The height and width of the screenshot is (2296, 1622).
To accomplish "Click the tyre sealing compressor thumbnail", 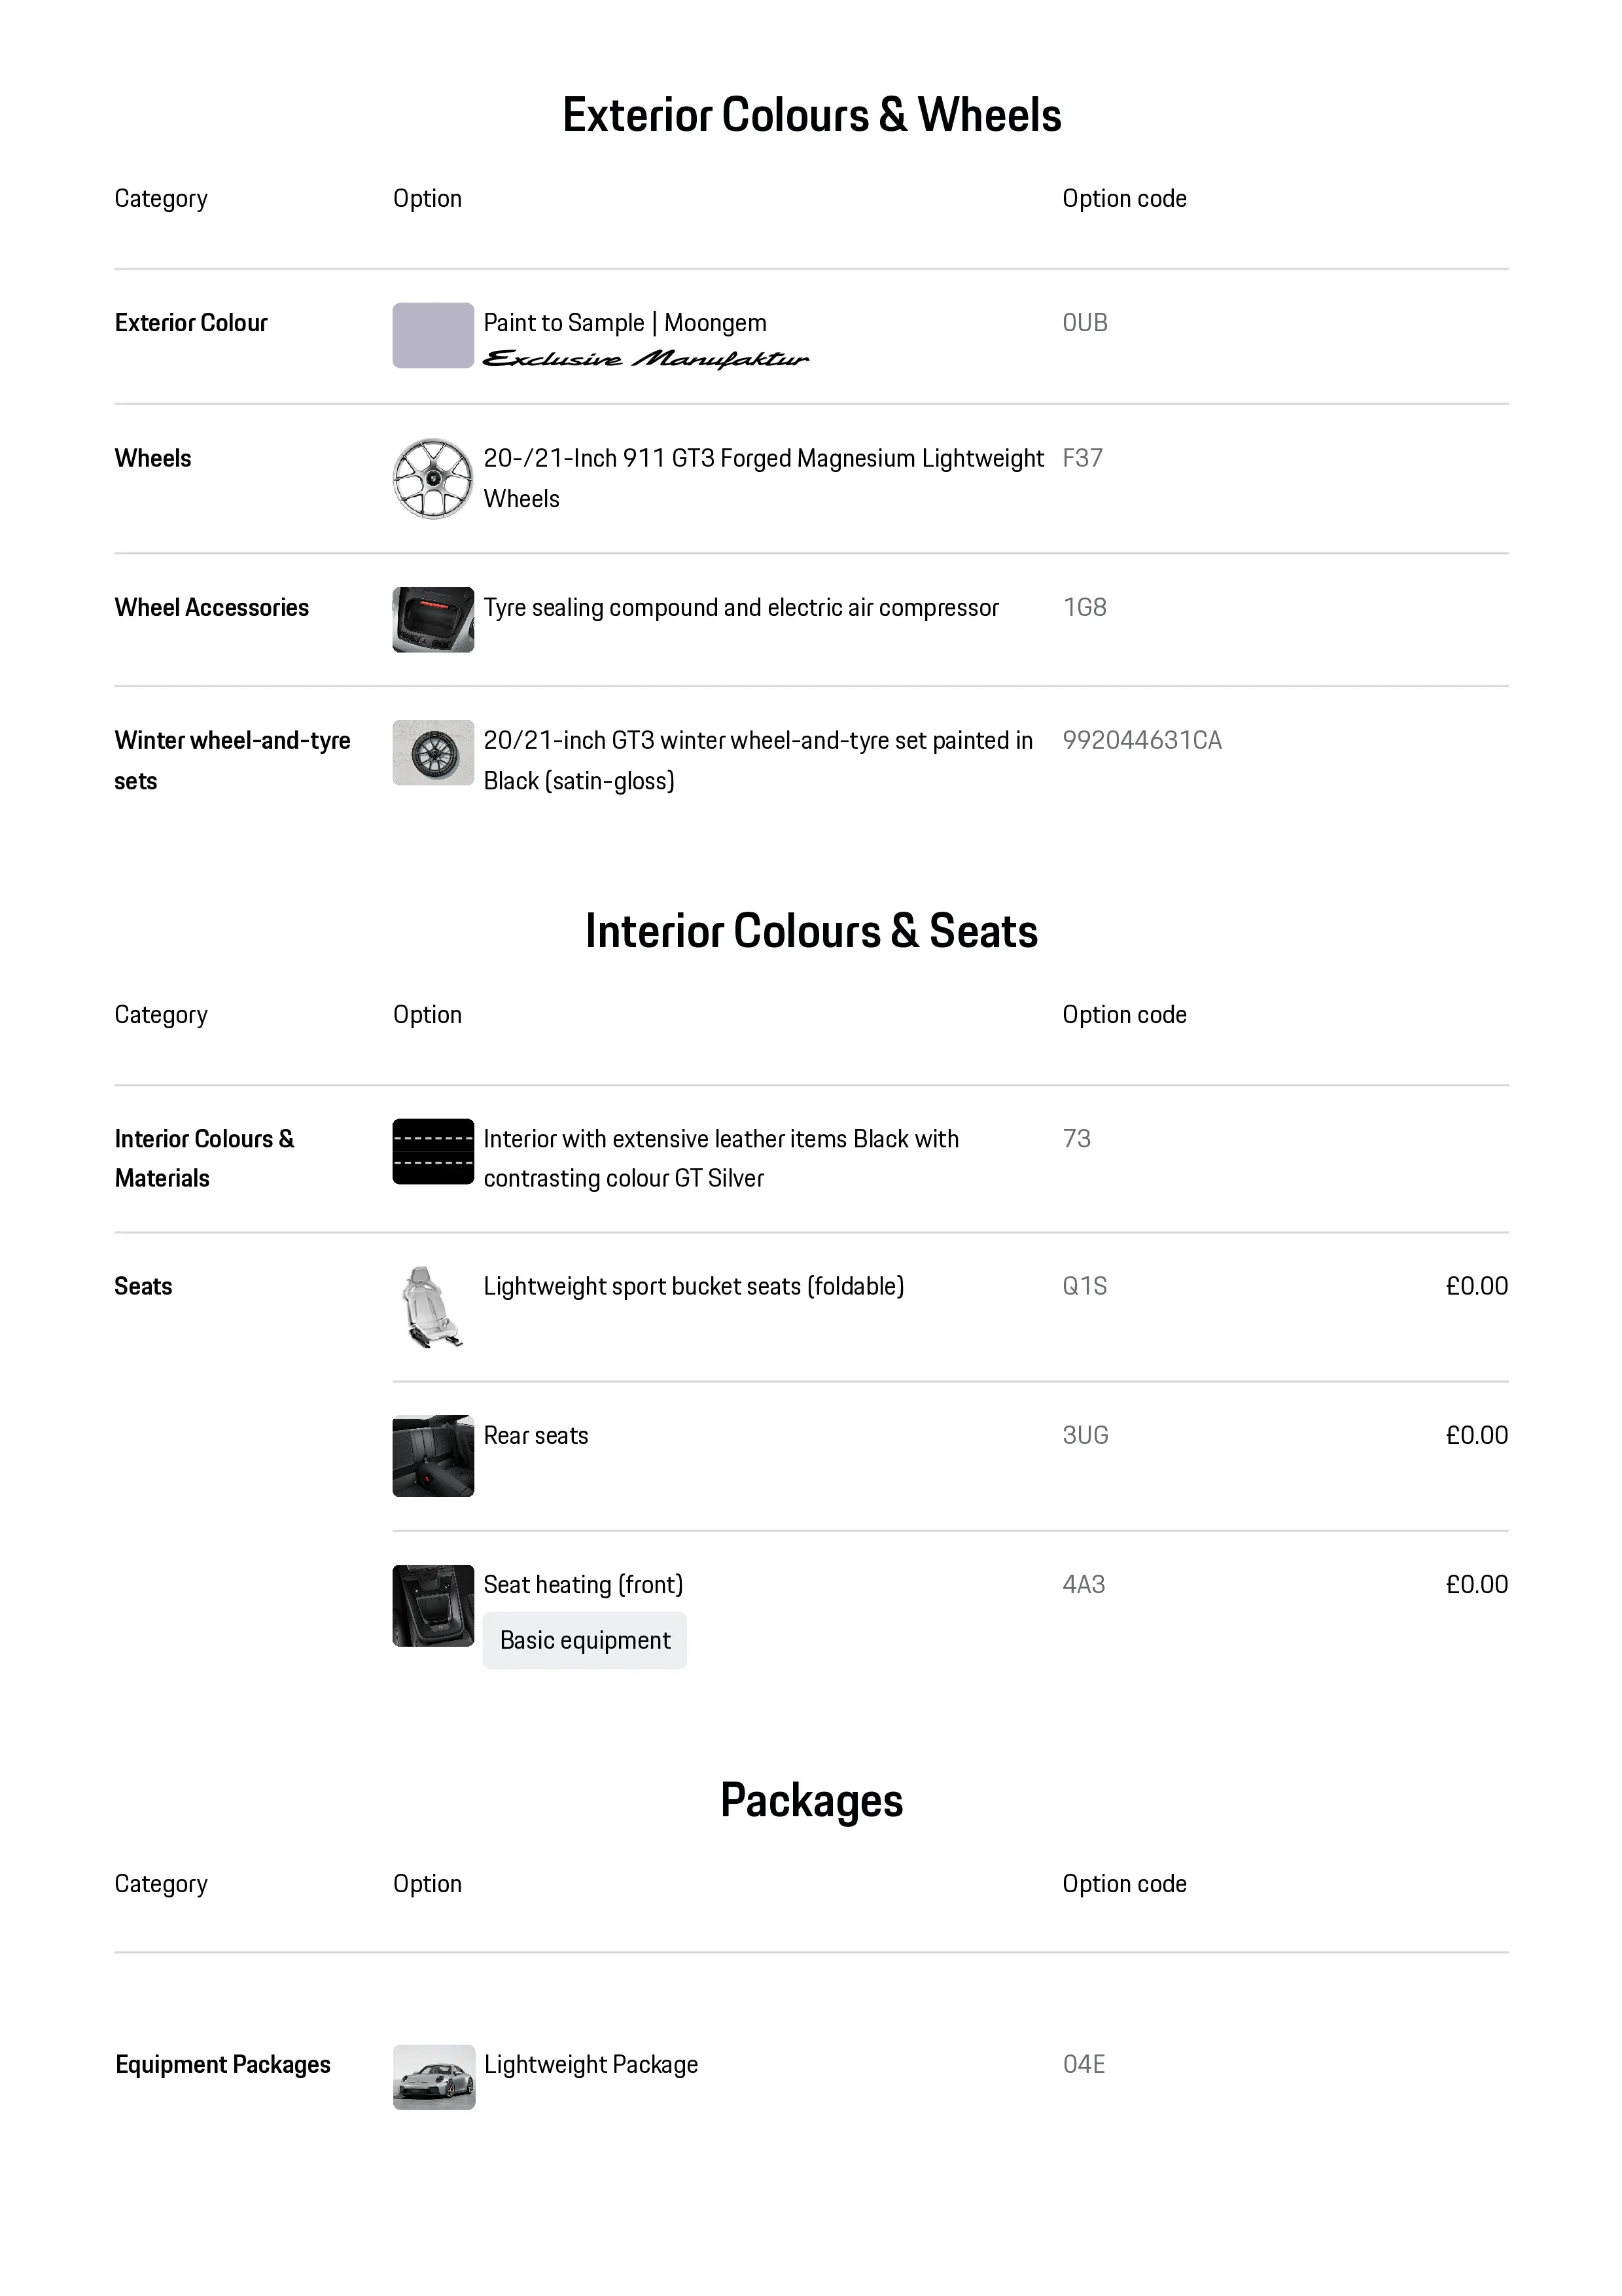I will [432, 620].
